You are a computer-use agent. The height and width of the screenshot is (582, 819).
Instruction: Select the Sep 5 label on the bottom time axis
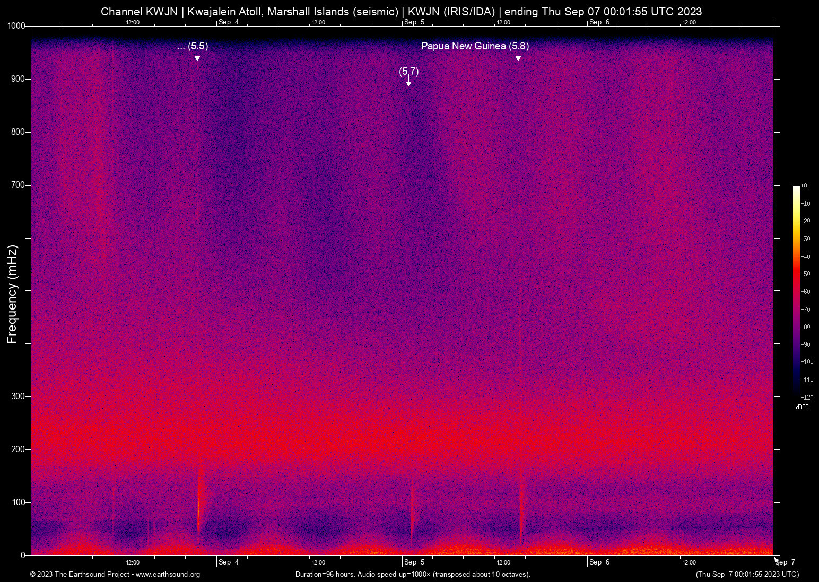(x=414, y=562)
